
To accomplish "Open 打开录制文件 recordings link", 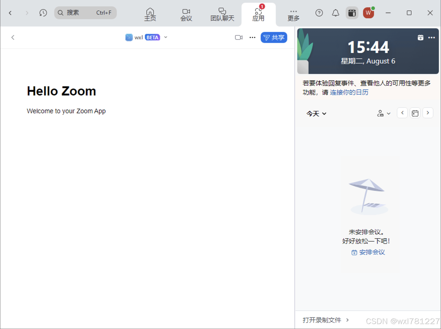I will coord(326,320).
